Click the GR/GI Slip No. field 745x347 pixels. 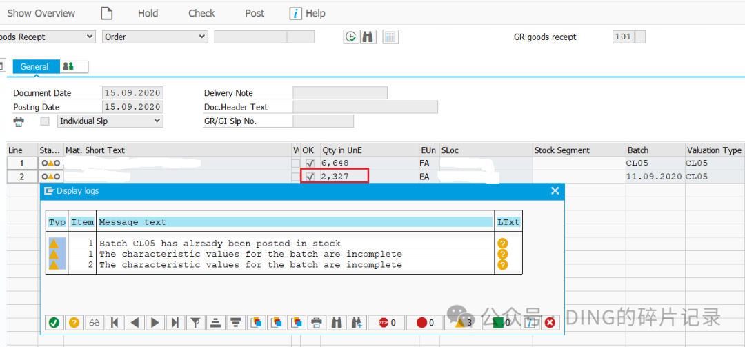tap(323, 121)
